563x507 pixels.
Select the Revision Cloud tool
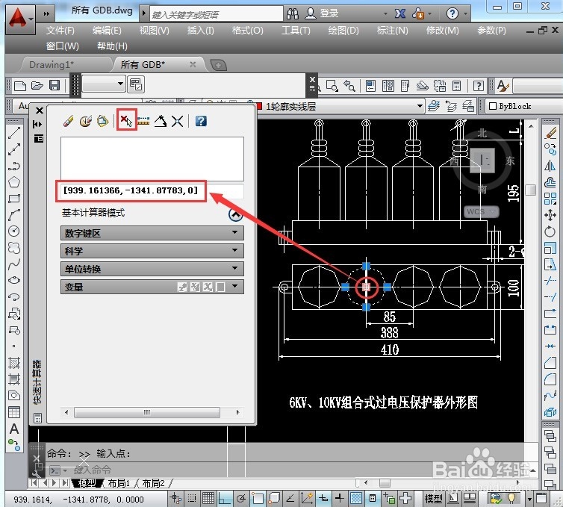pyautogui.click(x=14, y=248)
